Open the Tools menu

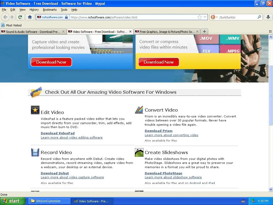(x=64, y=10)
